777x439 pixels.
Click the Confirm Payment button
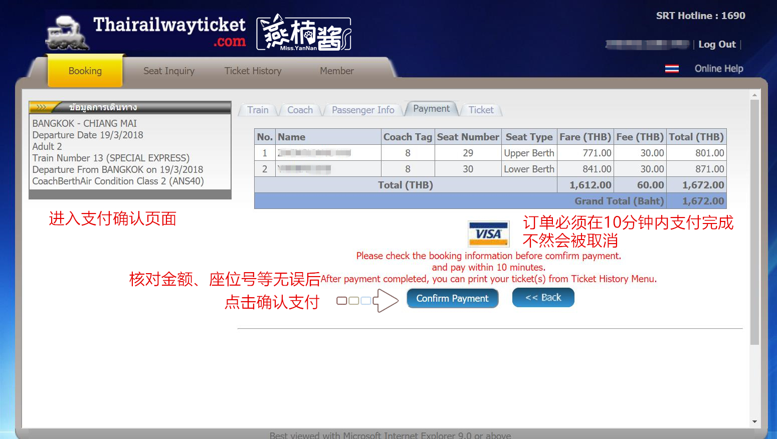(x=452, y=298)
